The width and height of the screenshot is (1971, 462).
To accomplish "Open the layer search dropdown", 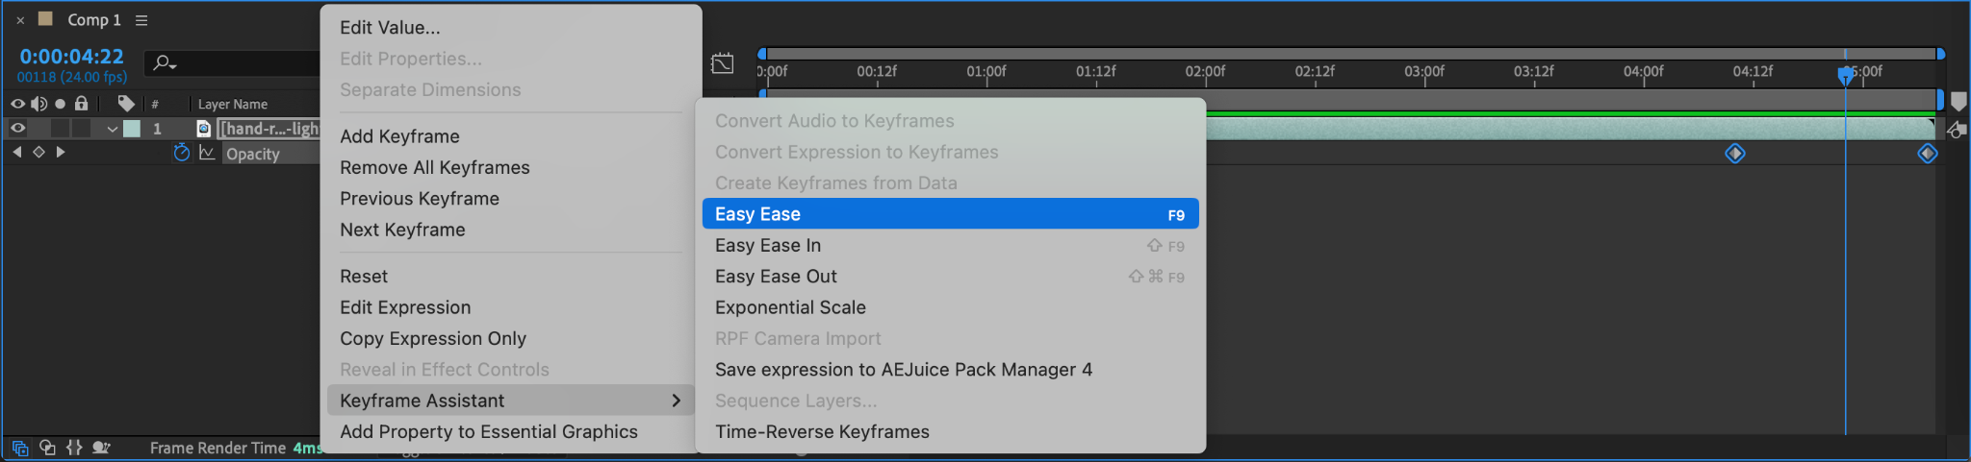I will [x=166, y=63].
